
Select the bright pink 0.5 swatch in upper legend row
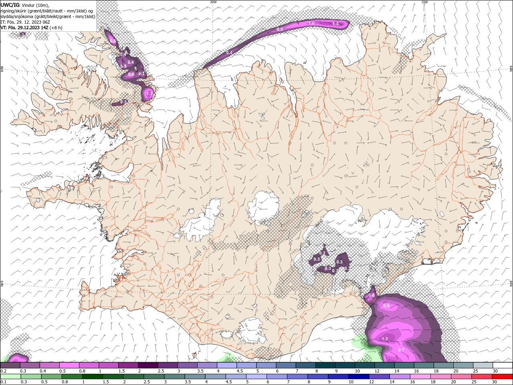[x=69, y=365]
